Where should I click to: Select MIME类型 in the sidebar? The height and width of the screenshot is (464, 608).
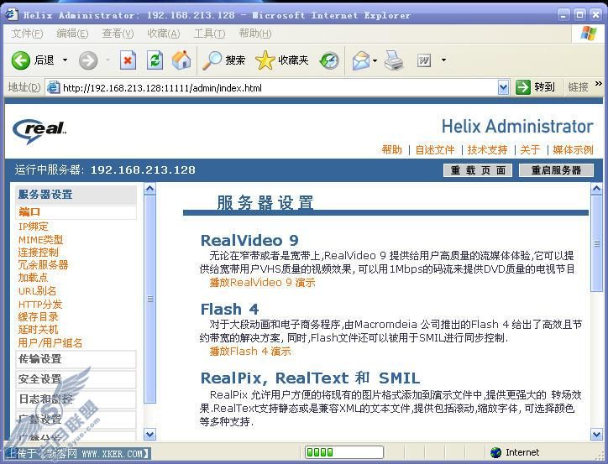click(x=40, y=239)
